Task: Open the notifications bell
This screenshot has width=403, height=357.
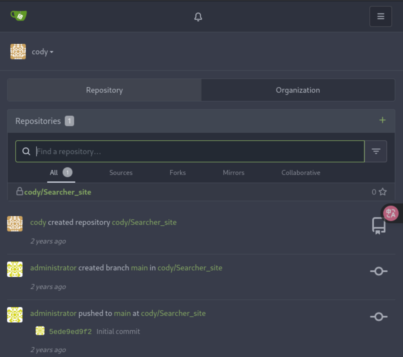Action: pos(198,17)
